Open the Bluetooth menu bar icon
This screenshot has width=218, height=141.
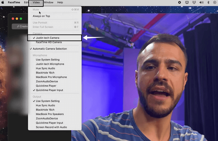tap(208, 2)
